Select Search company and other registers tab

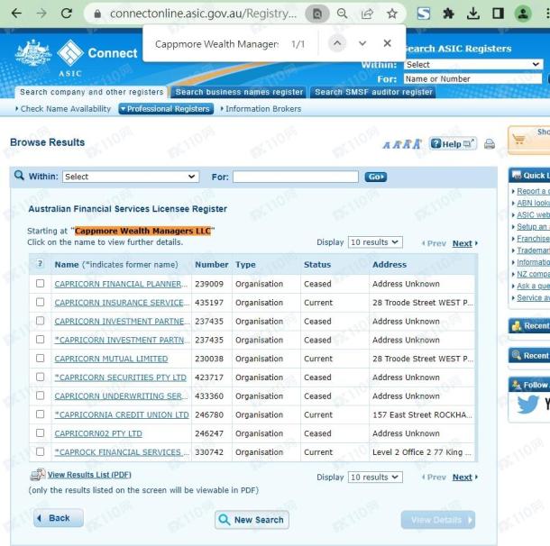(92, 92)
